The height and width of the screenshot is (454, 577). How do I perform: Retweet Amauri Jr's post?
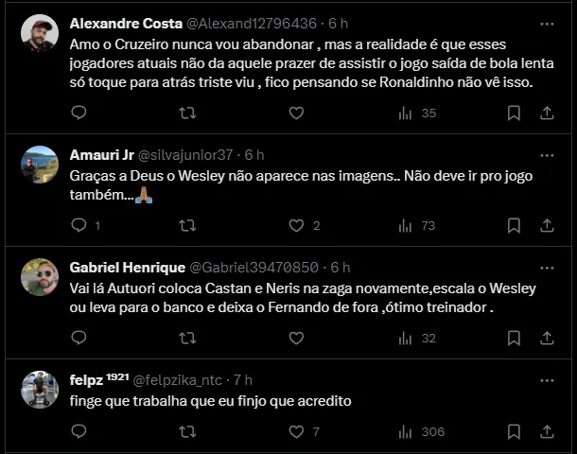[187, 225]
